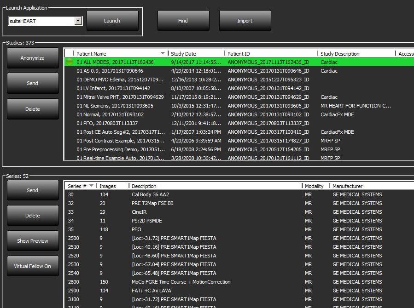Click image count 150 for series 2800
Screen dimensions: 414x308
click(104, 282)
